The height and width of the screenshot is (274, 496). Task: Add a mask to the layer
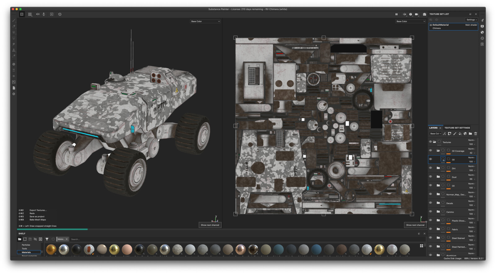pos(449,134)
